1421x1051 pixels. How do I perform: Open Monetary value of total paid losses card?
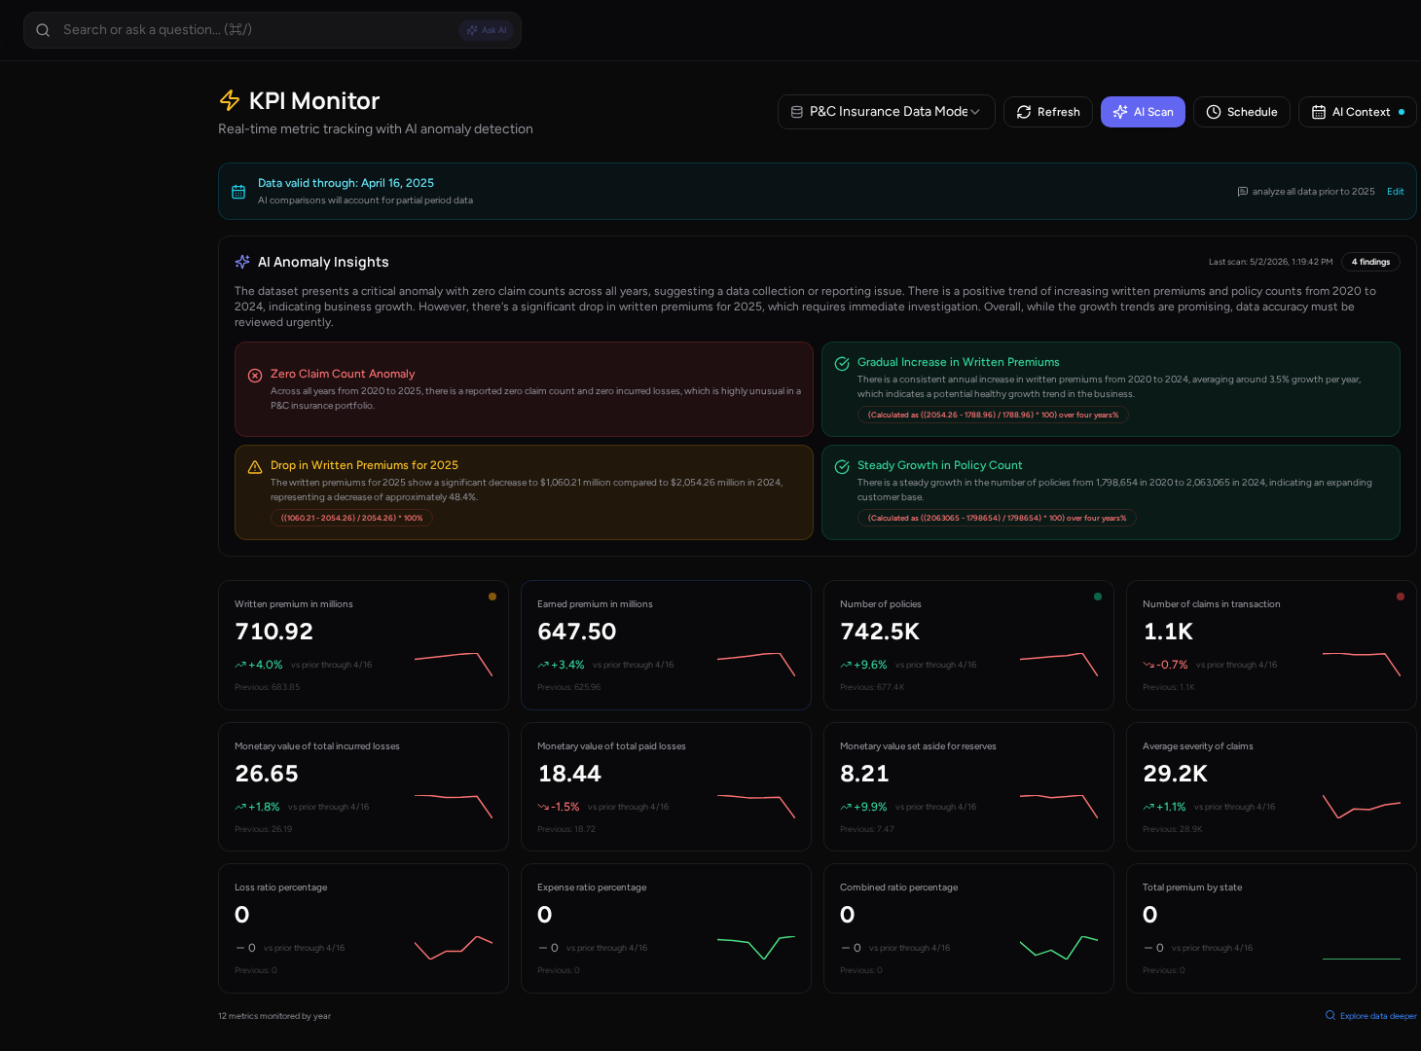coord(666,786)
